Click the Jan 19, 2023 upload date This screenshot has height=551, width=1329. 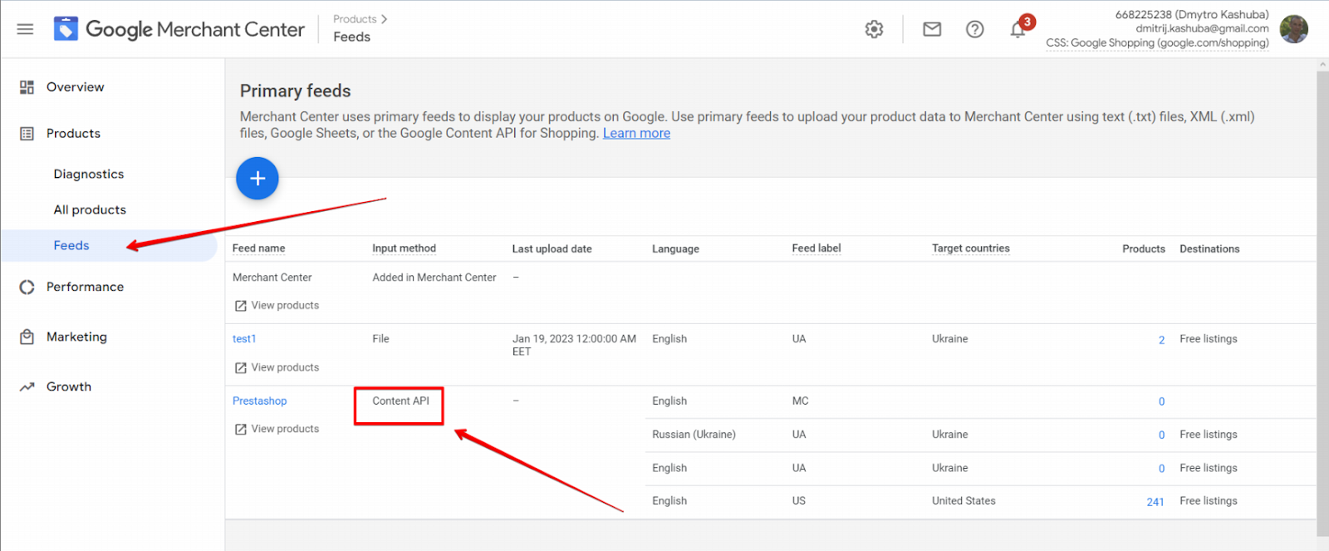pos(574,345)
